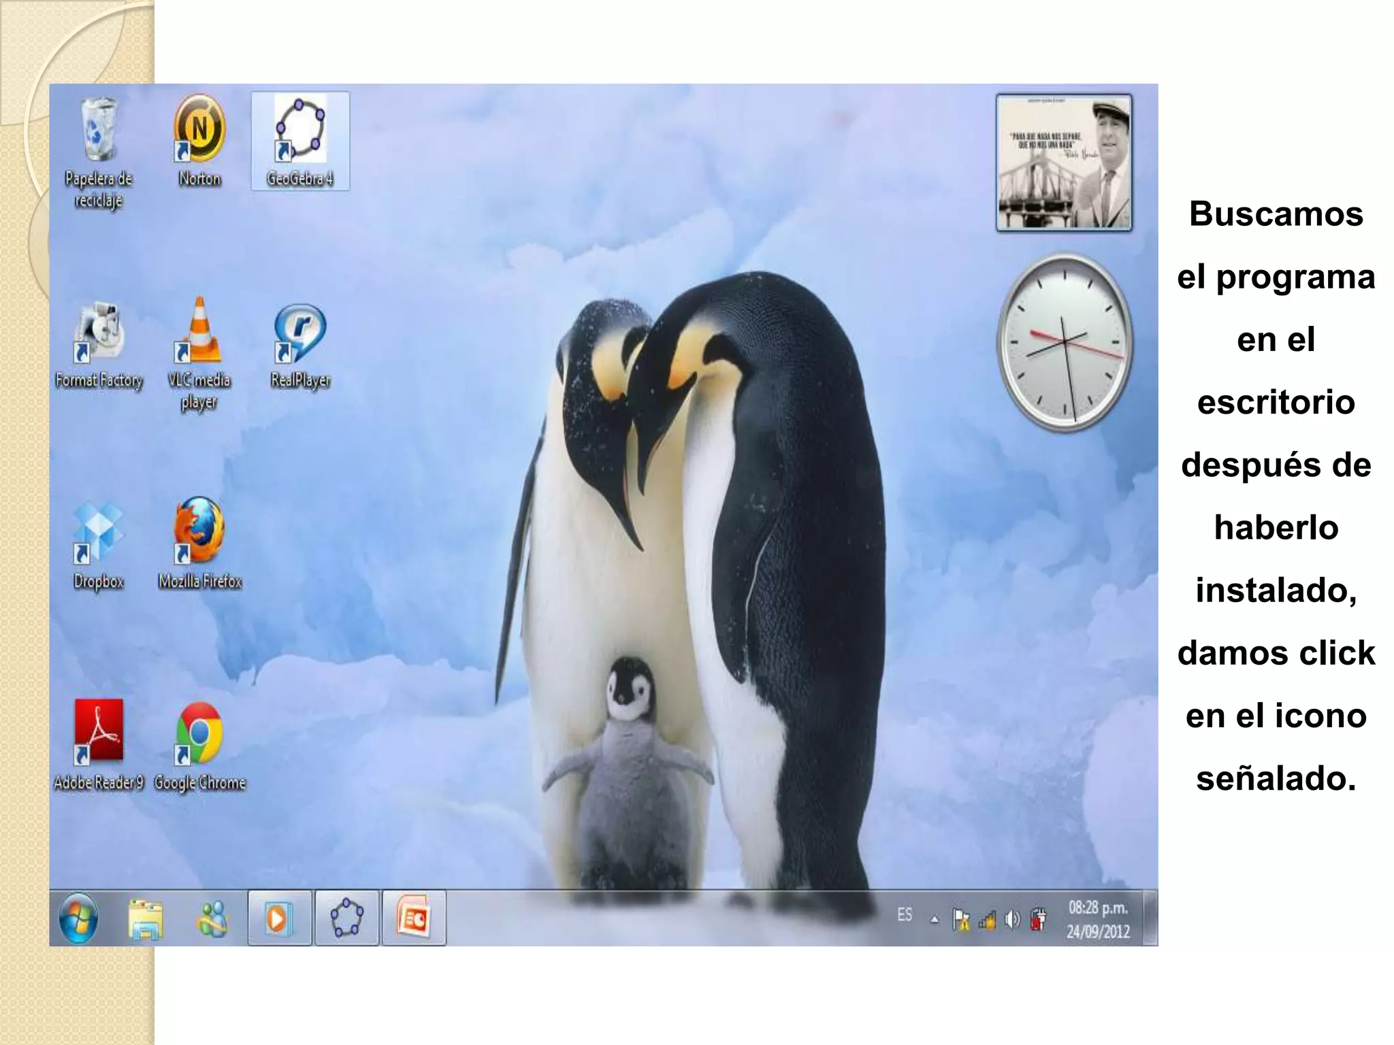The image size is (1394, 1045).
Task: Open the RealPlayer desktop shortcut
Action: point(300,345)
